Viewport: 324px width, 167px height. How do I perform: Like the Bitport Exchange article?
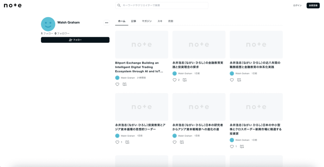(x=117, y=84)
